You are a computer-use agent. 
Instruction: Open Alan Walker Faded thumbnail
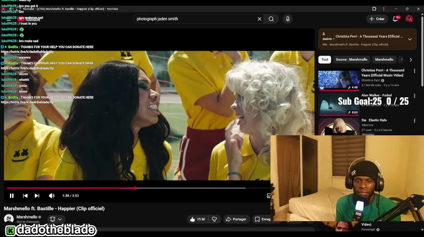(x=339, y=104)
